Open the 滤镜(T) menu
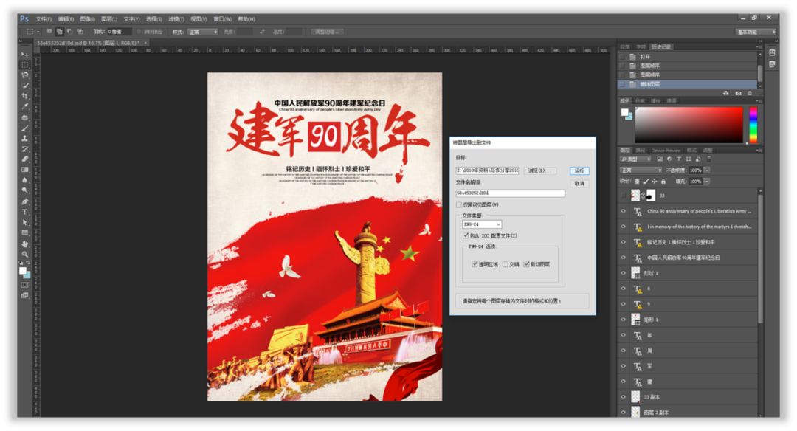797x431 pixels. pos(176,18)
